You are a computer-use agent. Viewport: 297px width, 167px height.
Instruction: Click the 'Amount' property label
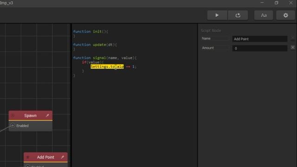click(x=208, y=48)
